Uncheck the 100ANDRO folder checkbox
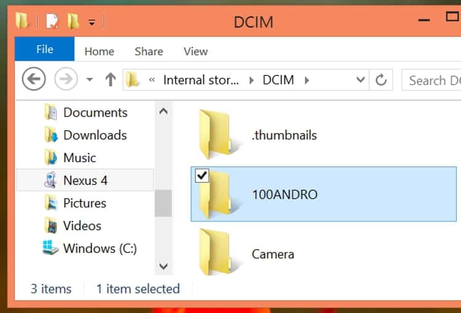 point(202,176)
